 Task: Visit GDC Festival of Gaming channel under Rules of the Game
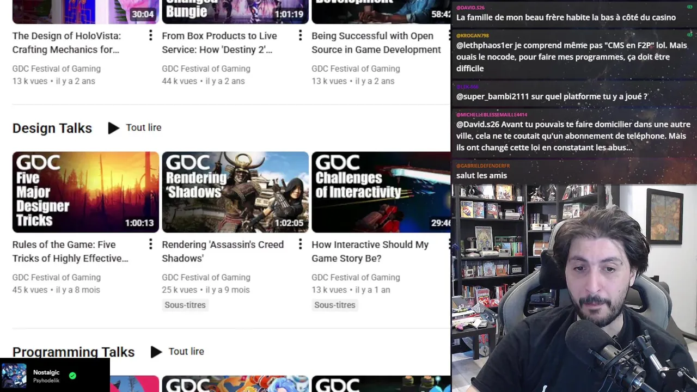pos(57,277)
